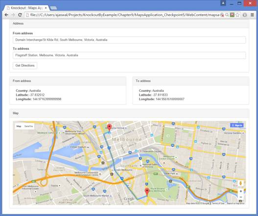Click the To address longitude value
Viewport: 258px width, 216px height.
(170, 99)
